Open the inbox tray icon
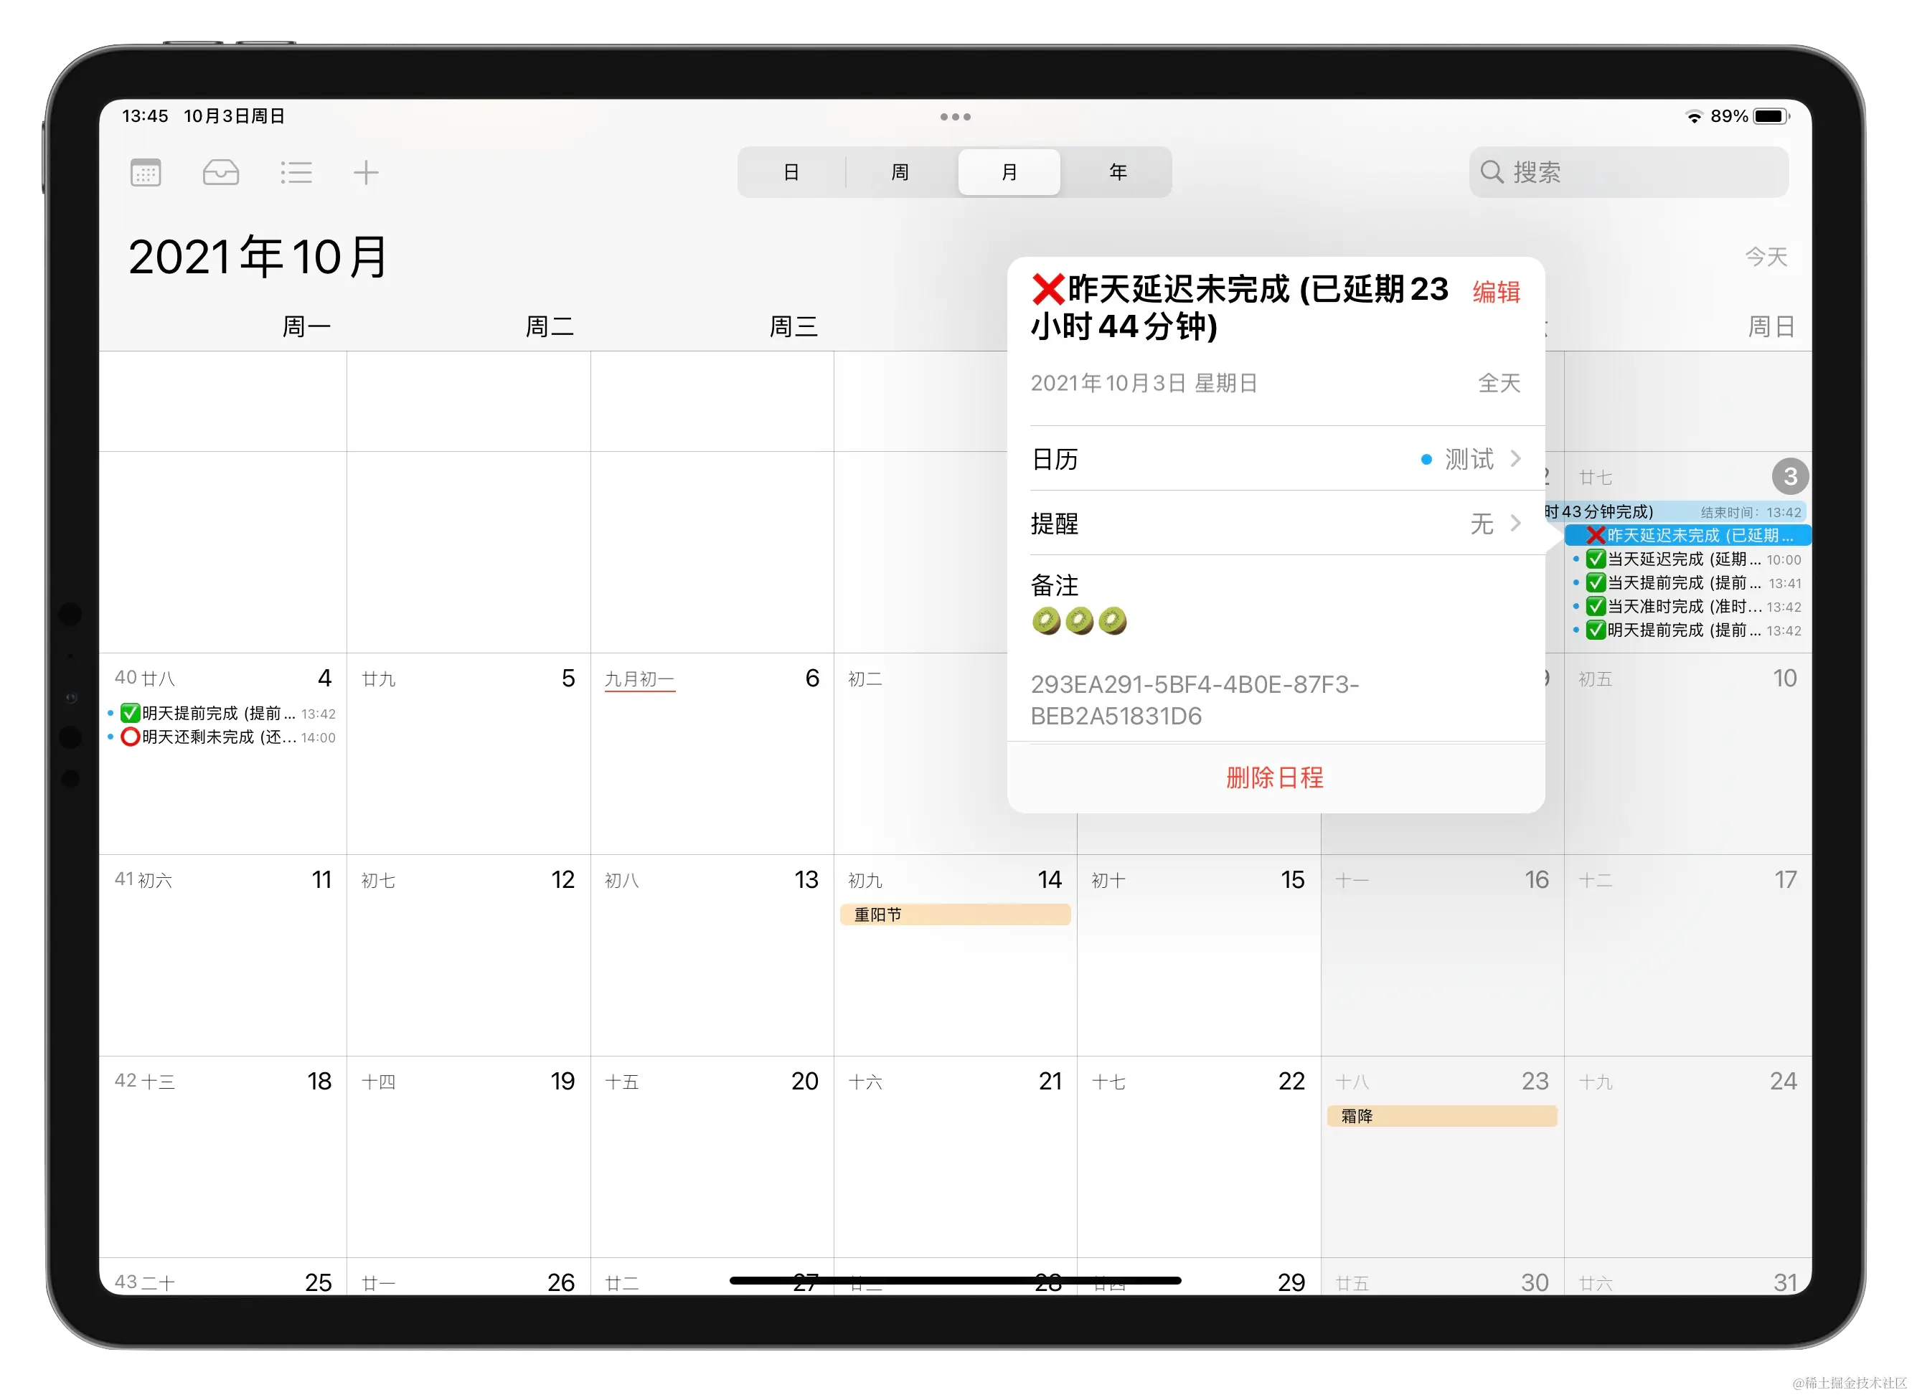 click(x=220, y=172)
